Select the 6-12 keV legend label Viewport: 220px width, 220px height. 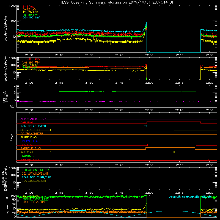(29, 9)
